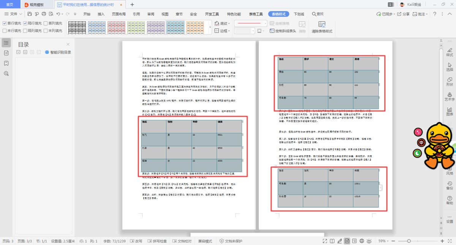456x245 pixels.
Task: Switch to the 稻壳模板 tab
Action: click(x=36, y=5)
